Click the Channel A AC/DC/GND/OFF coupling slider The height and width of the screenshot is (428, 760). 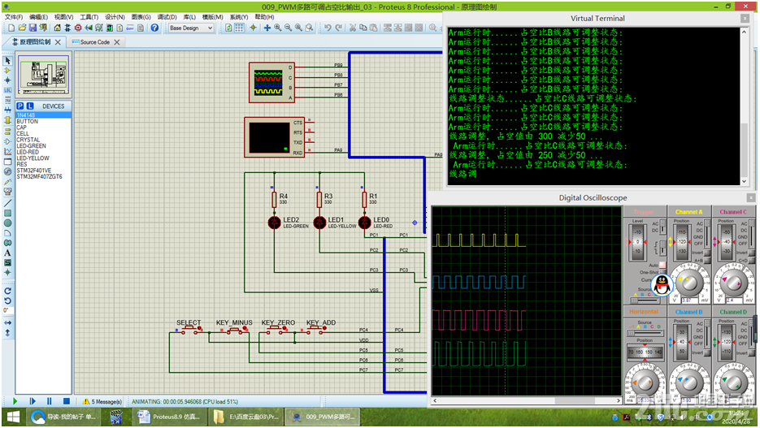tap(706, 234)
